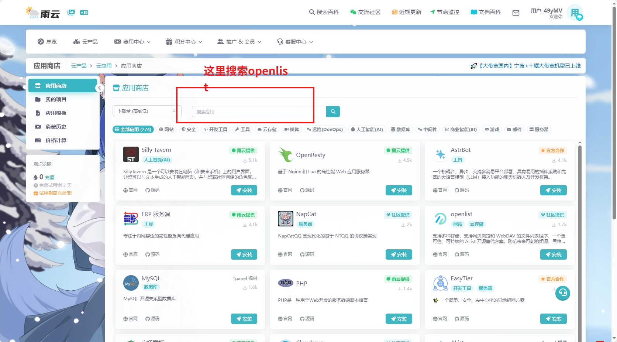Filter by 中间件 category

pos(428,130)
